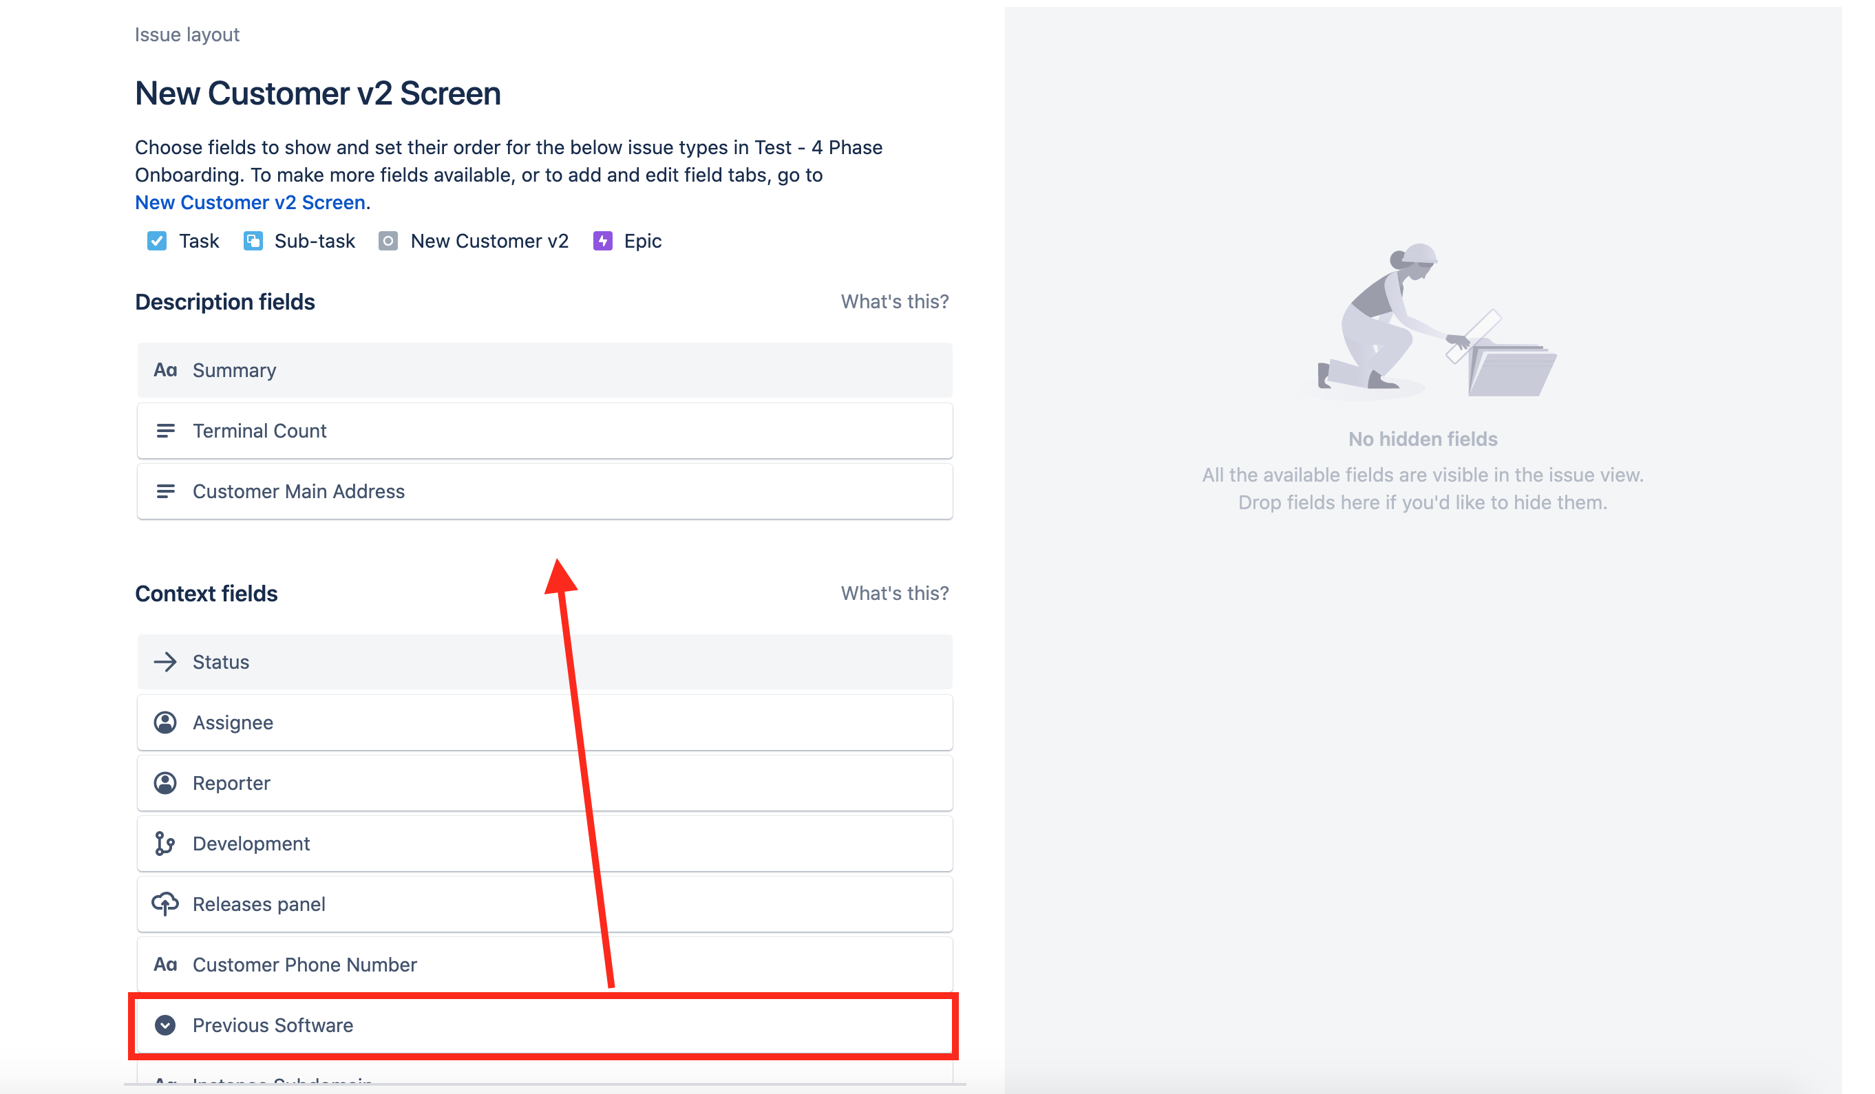Screen dimensions: 1875x1094
Task: Click the Customer Phone Number text icon
Action: pyautogui.click(x=165, y=965)
